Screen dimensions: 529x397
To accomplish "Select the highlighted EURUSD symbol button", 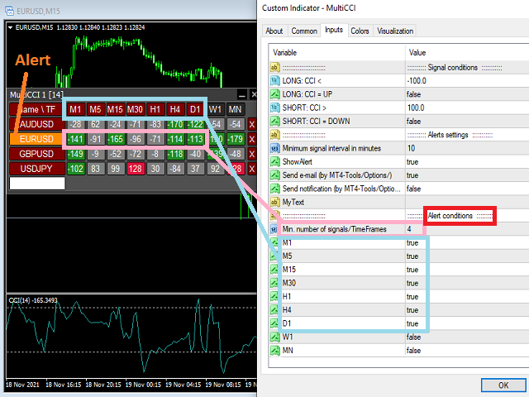I will (36, 140).
